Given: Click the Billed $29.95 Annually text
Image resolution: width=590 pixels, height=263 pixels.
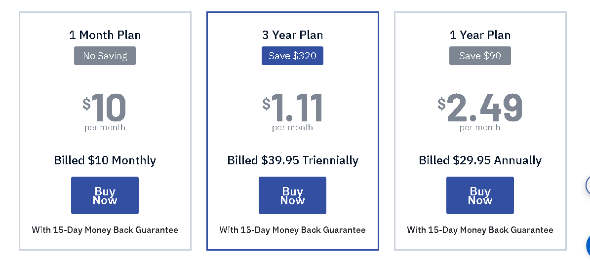Looking at the screenshot, I should [x=480, y=160].
